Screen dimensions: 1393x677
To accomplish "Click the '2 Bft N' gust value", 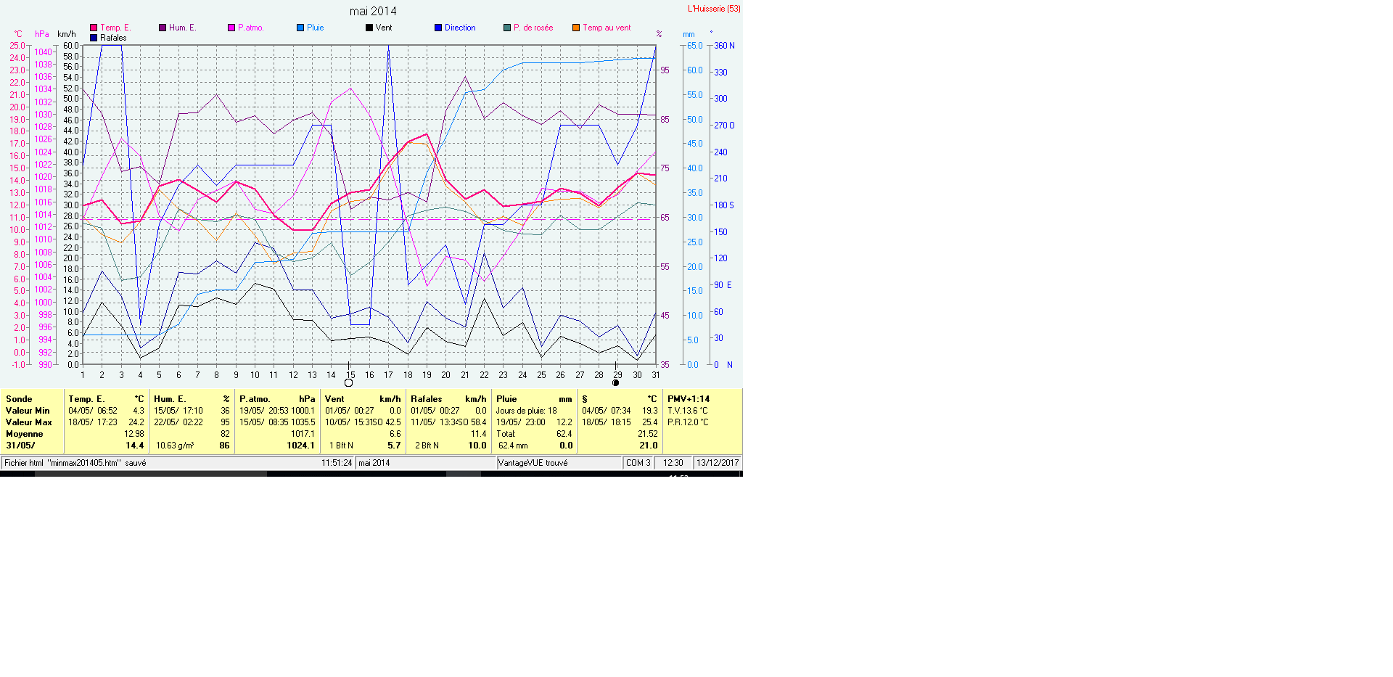I will [x=427, y=446].
